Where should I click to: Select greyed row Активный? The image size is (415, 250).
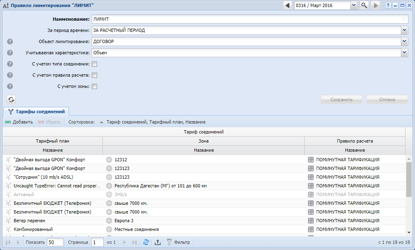pos(204,194)
